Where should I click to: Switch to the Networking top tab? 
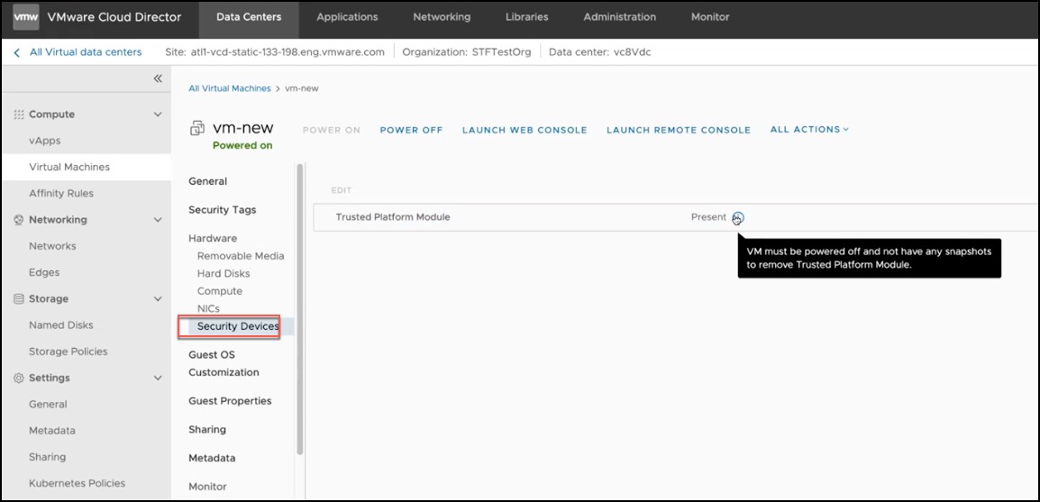click(442, 17)
